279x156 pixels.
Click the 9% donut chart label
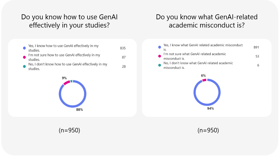64,78
